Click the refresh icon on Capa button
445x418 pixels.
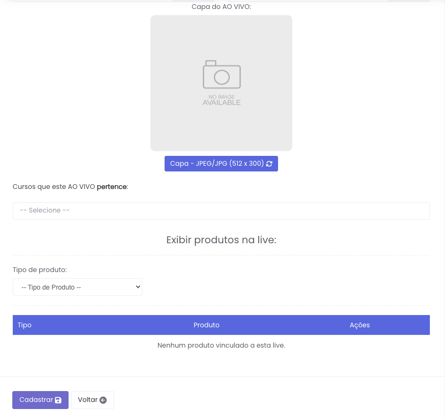[x=270, y=164]
